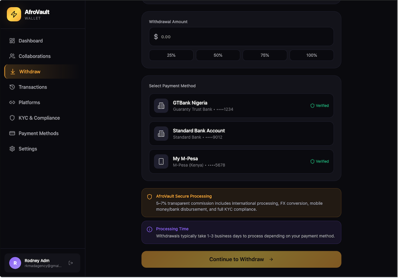The width and height of the screenshot is (398, 278).
Task: Click the My M-Pesa mobile phone icon
Action: [x=161, y=161]
